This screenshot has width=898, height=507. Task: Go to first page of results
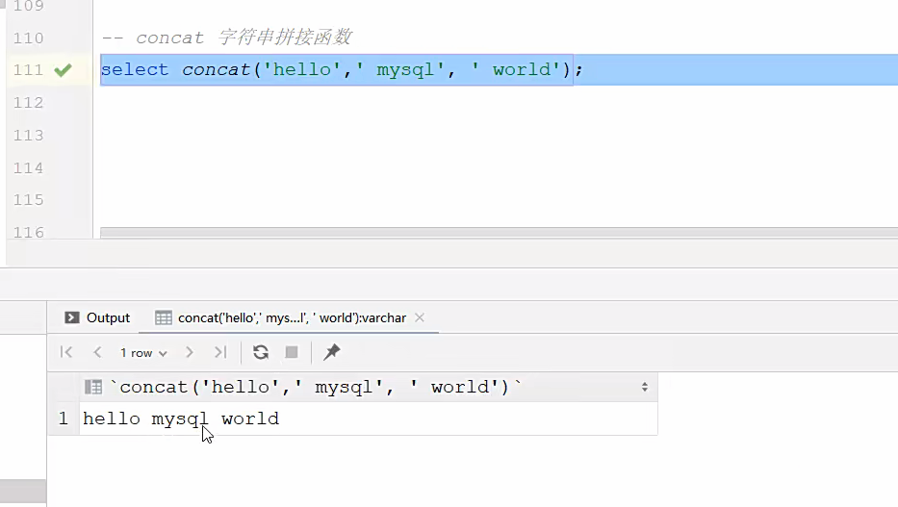coord(66,352)
